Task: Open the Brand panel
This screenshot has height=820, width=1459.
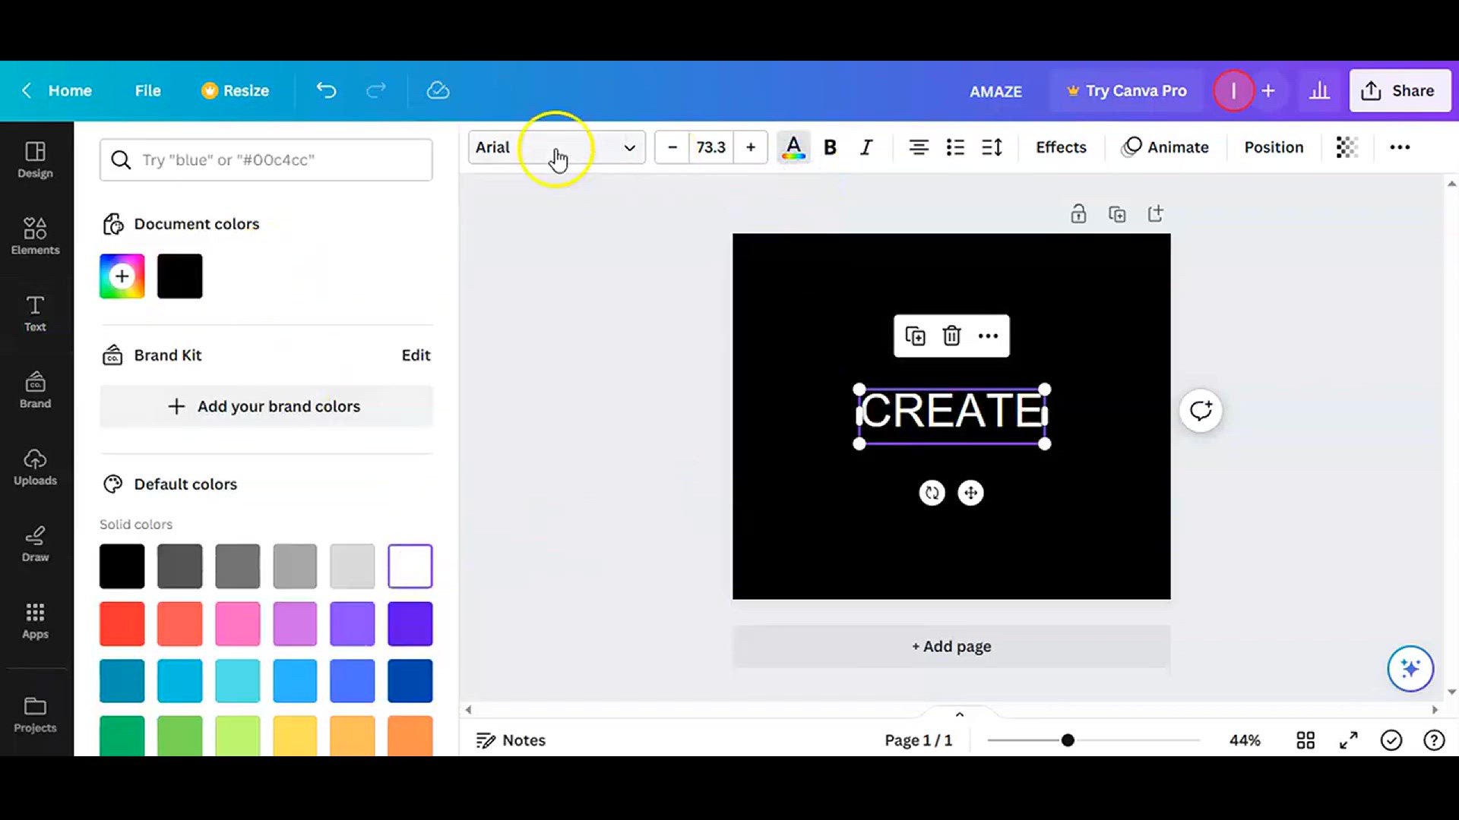Action: pos(35,389)
